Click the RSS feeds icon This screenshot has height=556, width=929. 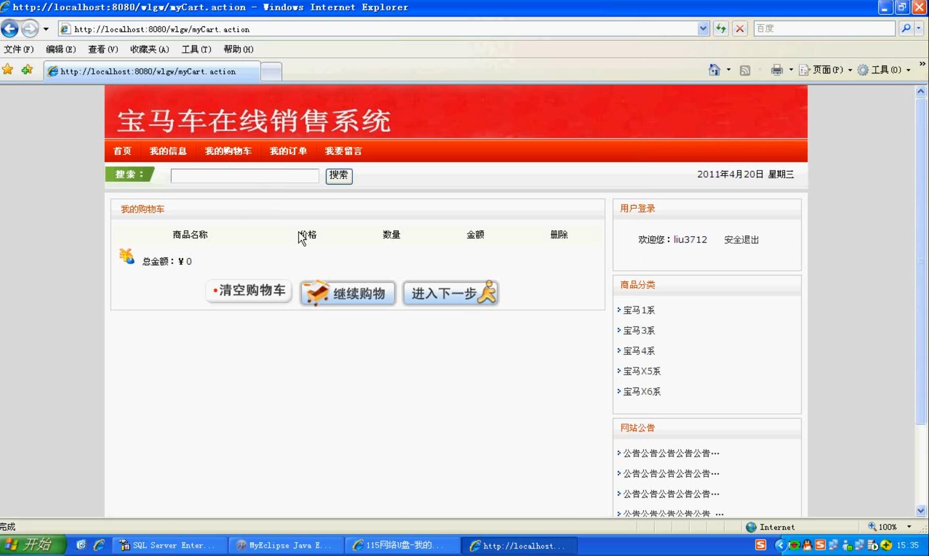pyautogui.click(x=745, y=70)
